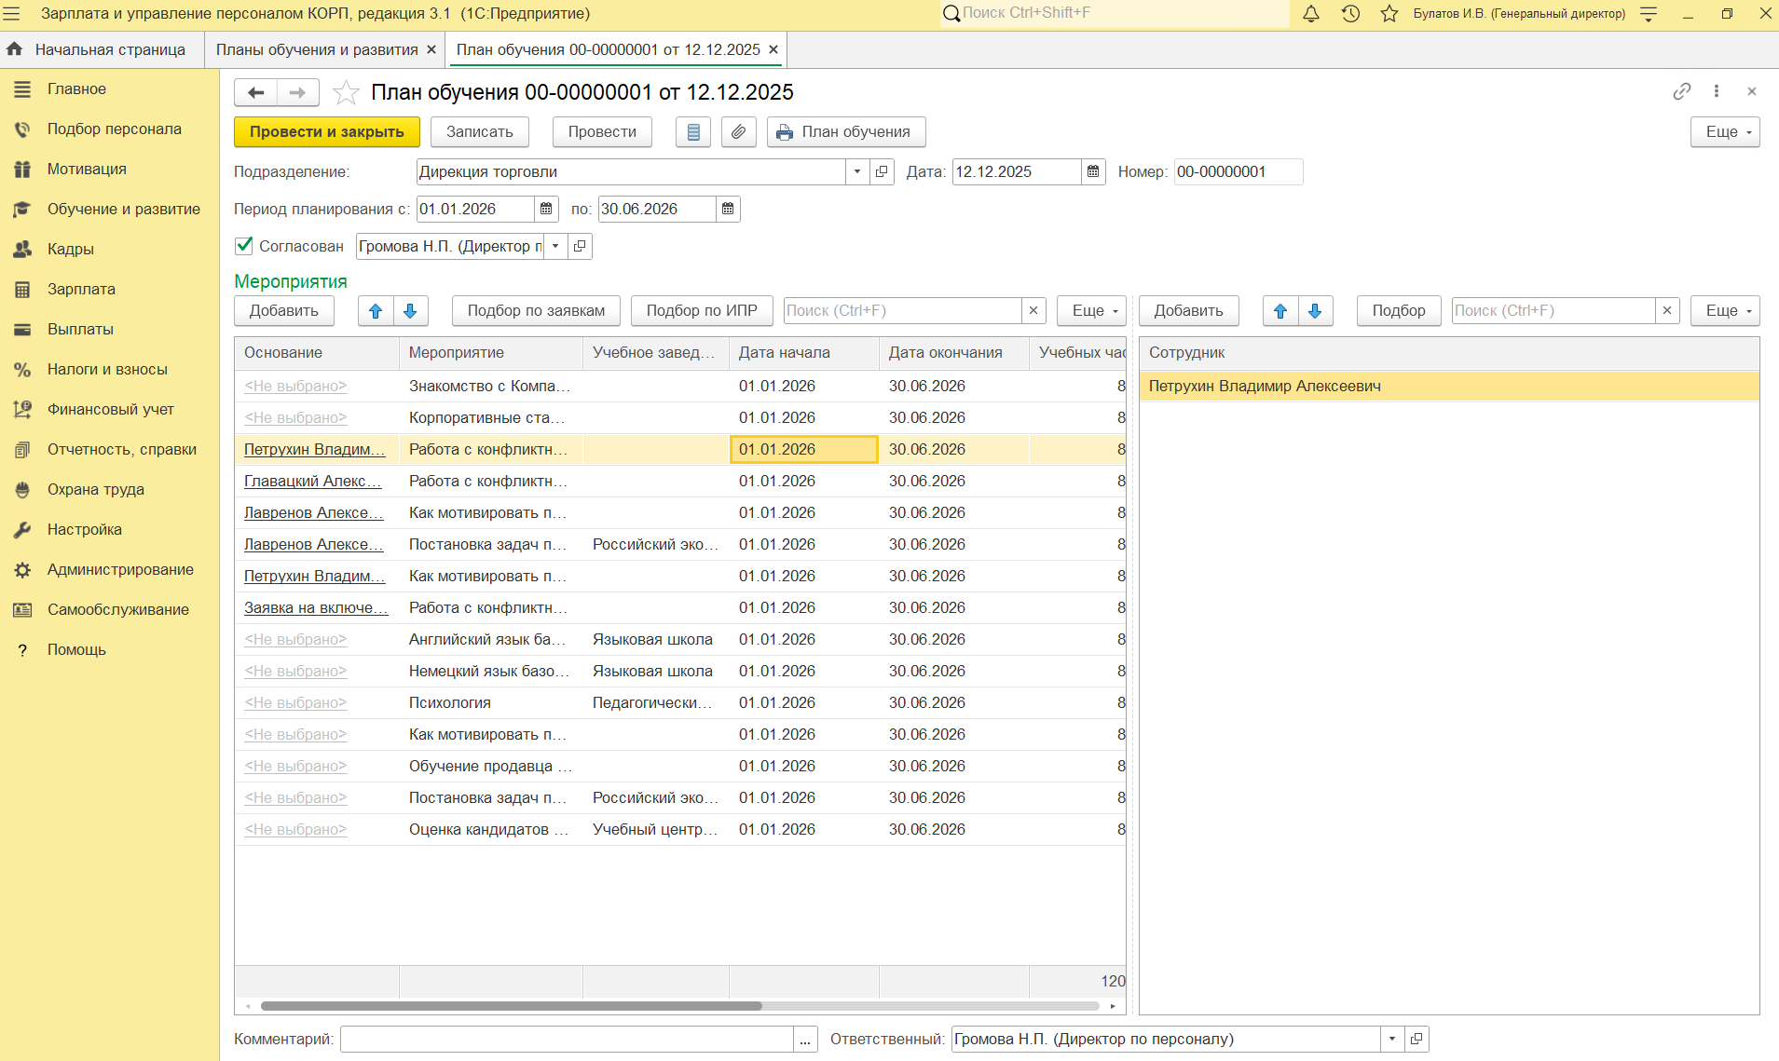Move event row down with arrow
This screenshot has height=1061, width=1779.
410,311
